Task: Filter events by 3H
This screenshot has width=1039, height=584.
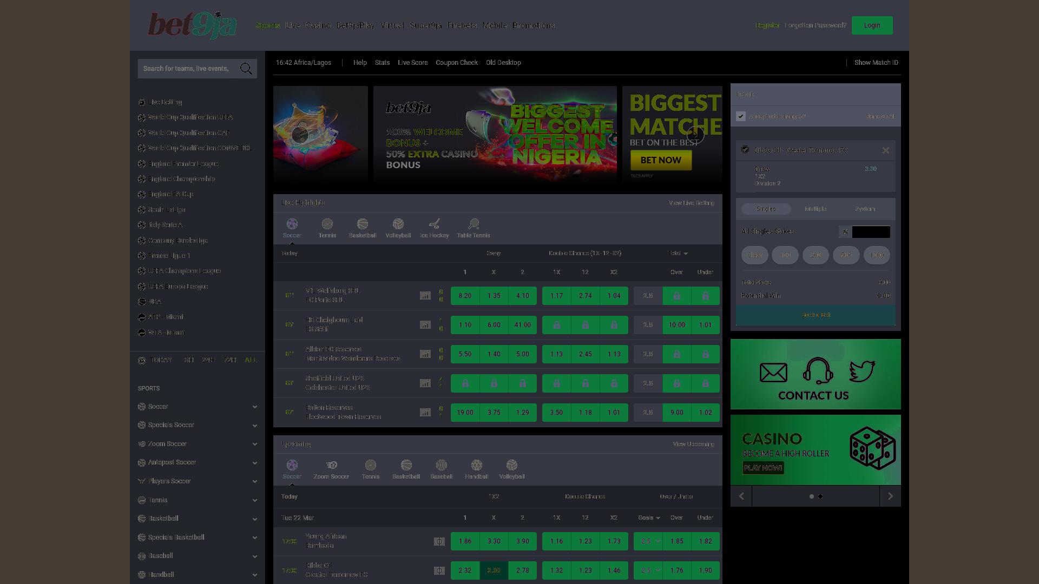Action: (x=189, y=360)
